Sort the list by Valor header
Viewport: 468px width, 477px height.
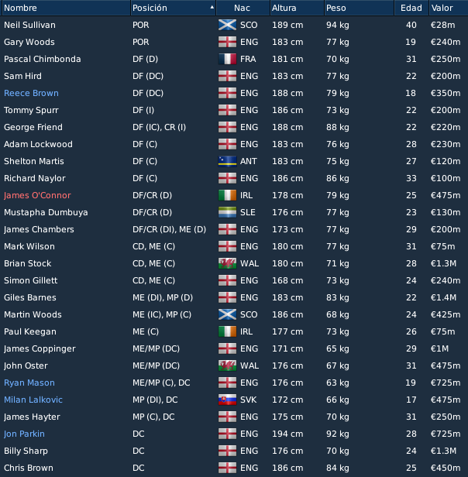(x=449, y=8)
